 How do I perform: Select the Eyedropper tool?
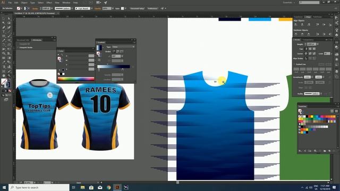tap(4, 63)
